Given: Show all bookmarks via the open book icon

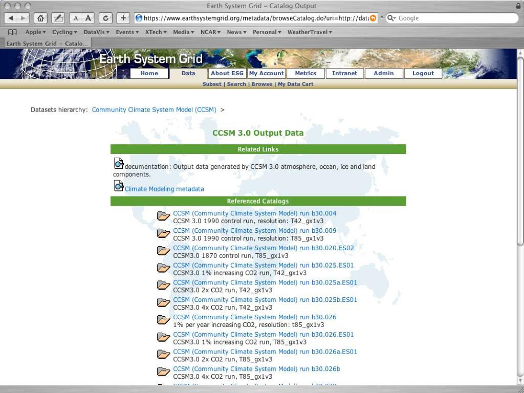Looking at the screenshot, I should tap(12, 32).
